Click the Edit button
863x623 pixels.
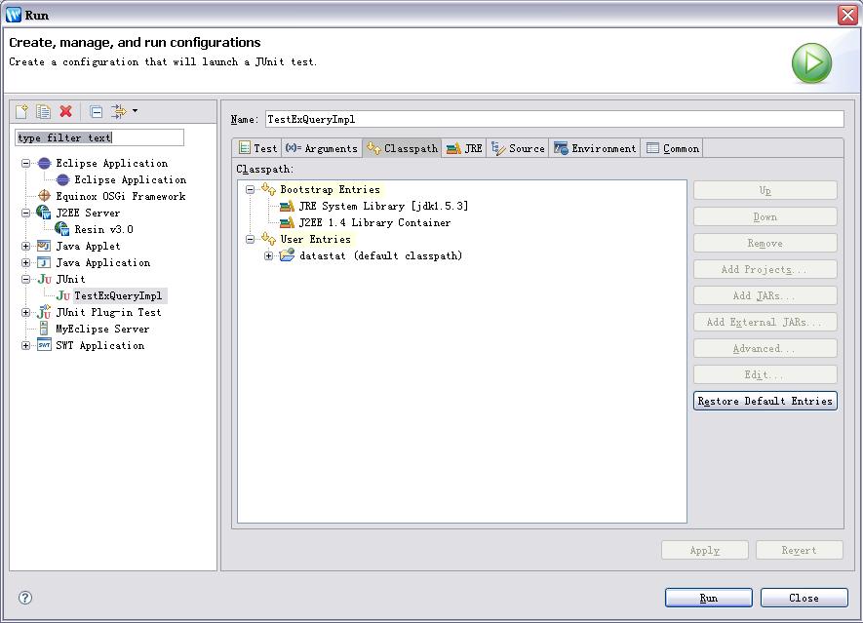click(x=765, y=374)
